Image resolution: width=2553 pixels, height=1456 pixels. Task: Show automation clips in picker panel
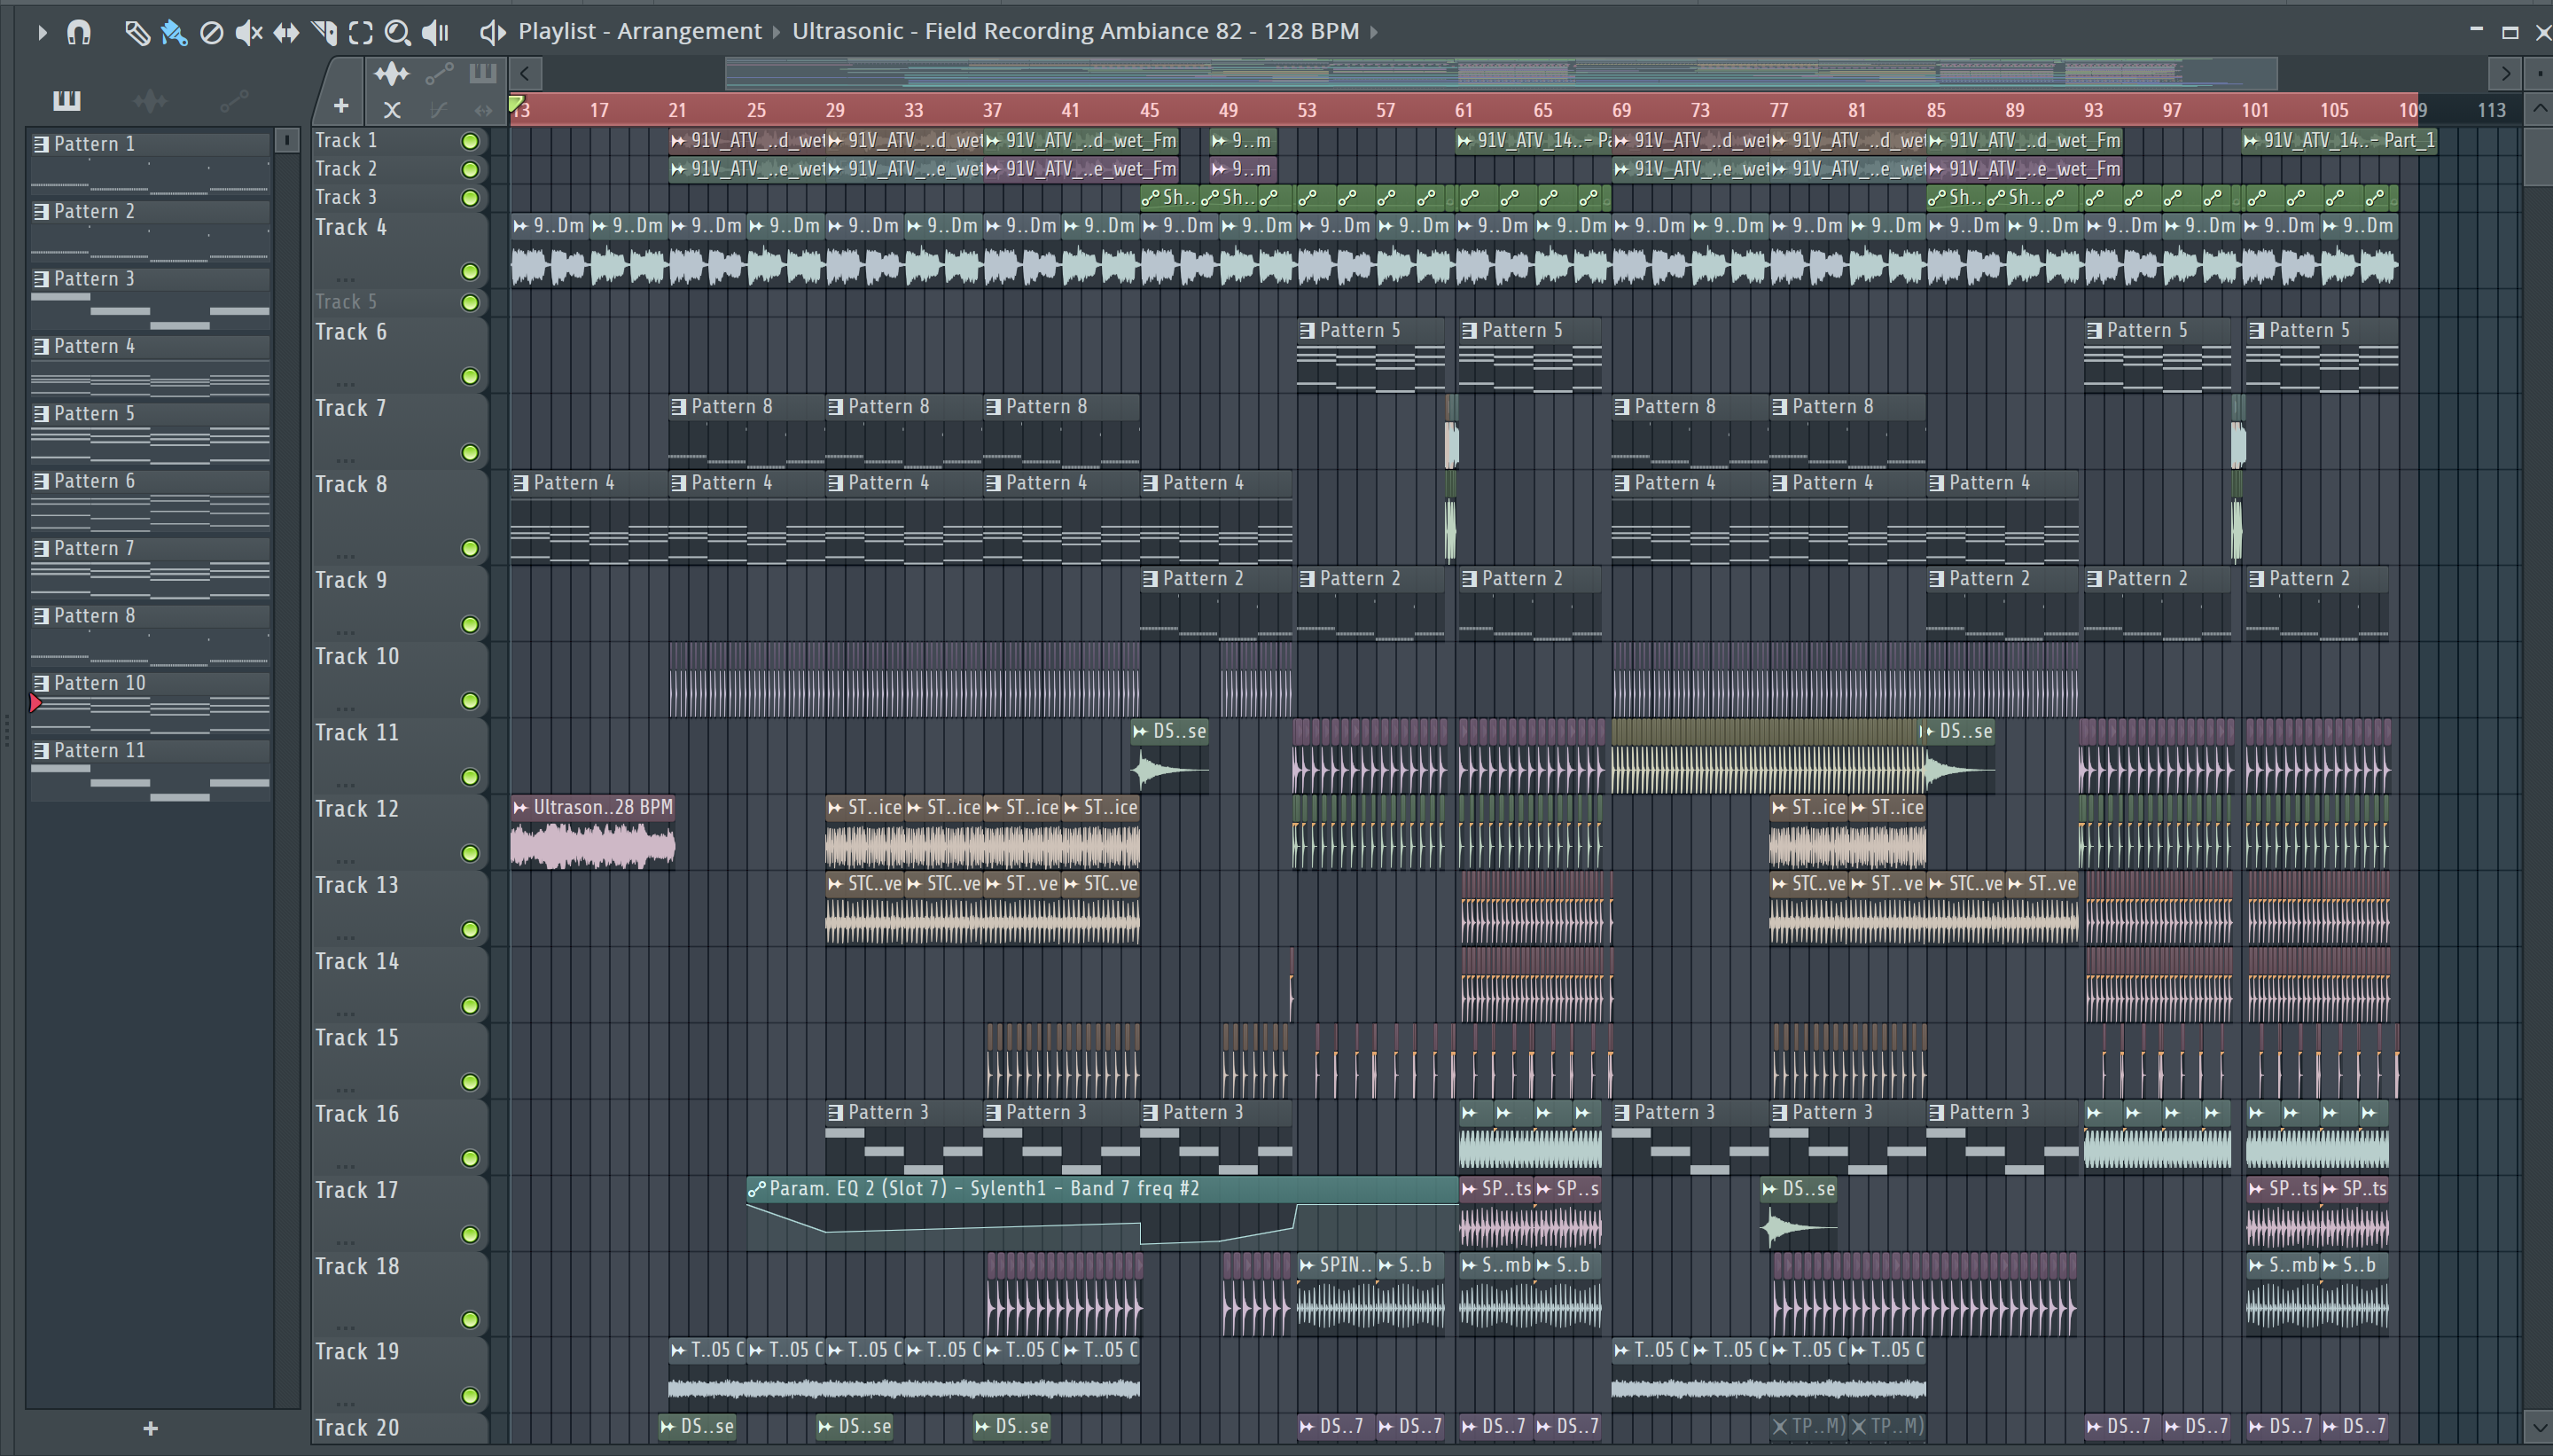pos(234,100)
